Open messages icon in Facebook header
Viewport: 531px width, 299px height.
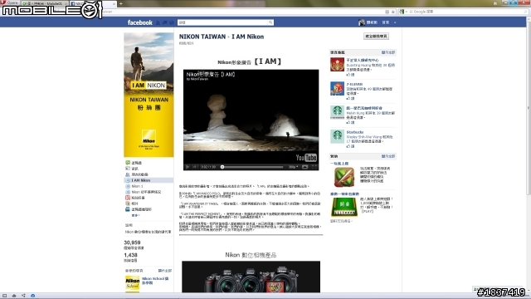(x=164, y=22)
